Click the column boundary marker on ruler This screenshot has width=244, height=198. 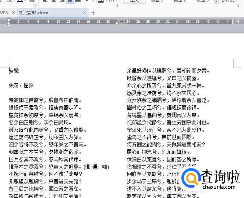[x=122, y=22]
